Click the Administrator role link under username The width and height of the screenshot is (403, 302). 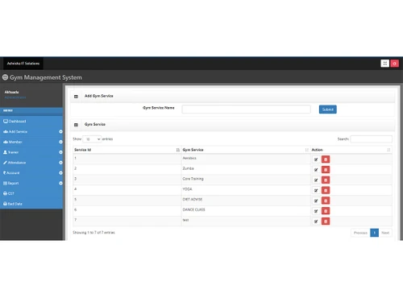tap(15, 97)
